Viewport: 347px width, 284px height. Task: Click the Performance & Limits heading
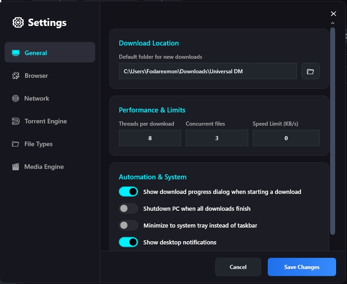point(152,110)
